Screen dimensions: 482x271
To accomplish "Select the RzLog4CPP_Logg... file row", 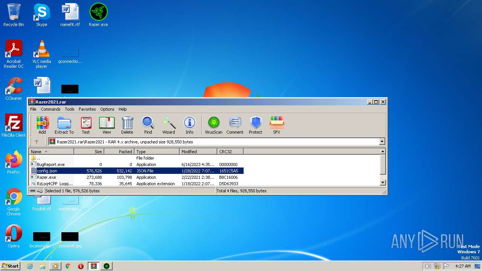I will tap(136, 183).
